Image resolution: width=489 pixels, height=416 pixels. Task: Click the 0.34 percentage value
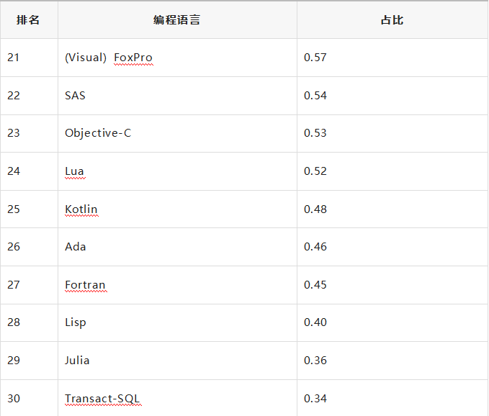(315, 399)
